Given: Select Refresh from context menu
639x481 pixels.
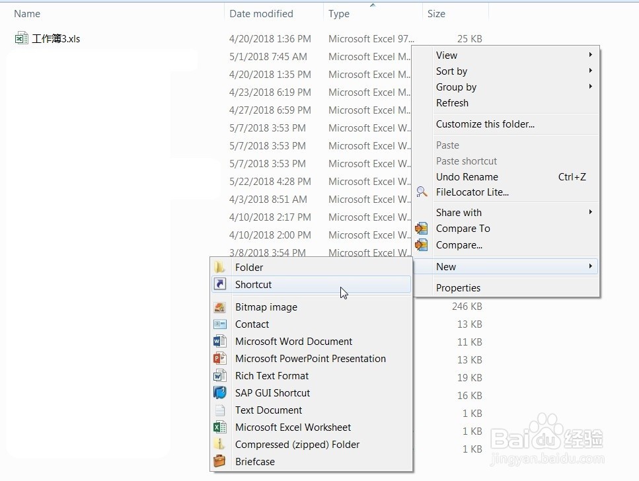Looking at the screenshot, I should click(506, 102).
